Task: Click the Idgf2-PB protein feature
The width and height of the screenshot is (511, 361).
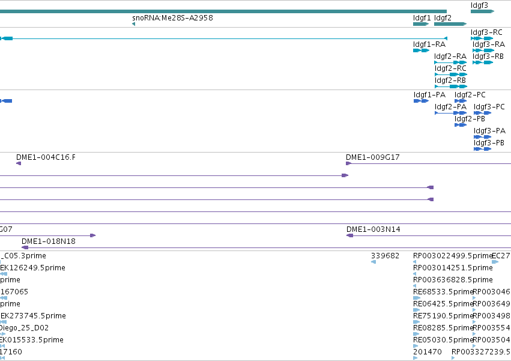Action: pyautogui.click(x=461, y=125)
